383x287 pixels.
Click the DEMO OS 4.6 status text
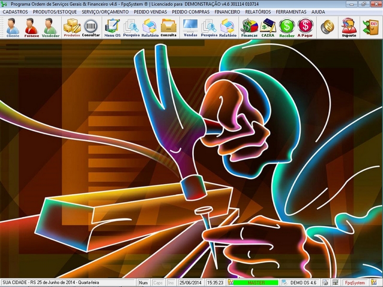coord(303,283)
